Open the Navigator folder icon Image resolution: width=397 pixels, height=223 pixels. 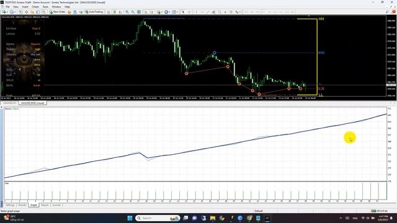[x=32, y=12]
